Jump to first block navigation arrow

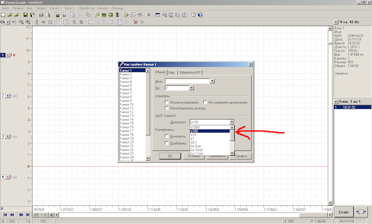5,215
